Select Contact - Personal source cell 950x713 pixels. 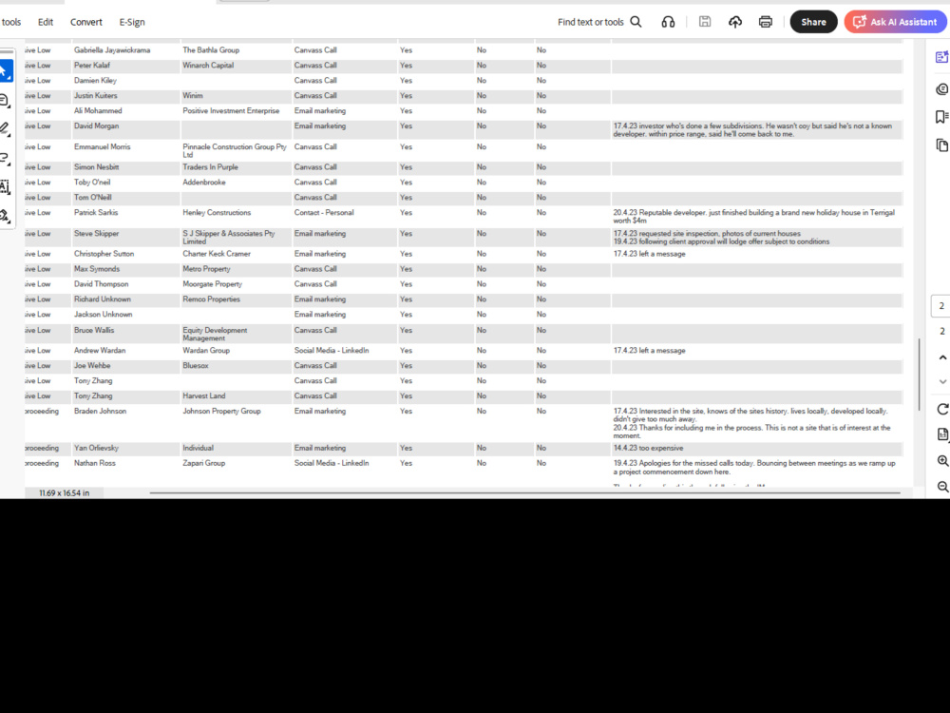coord(324,213)
